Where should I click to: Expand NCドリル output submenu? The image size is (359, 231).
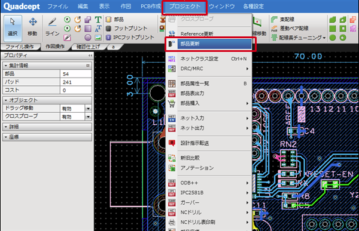pyautogui.click(x=209, y=212)
